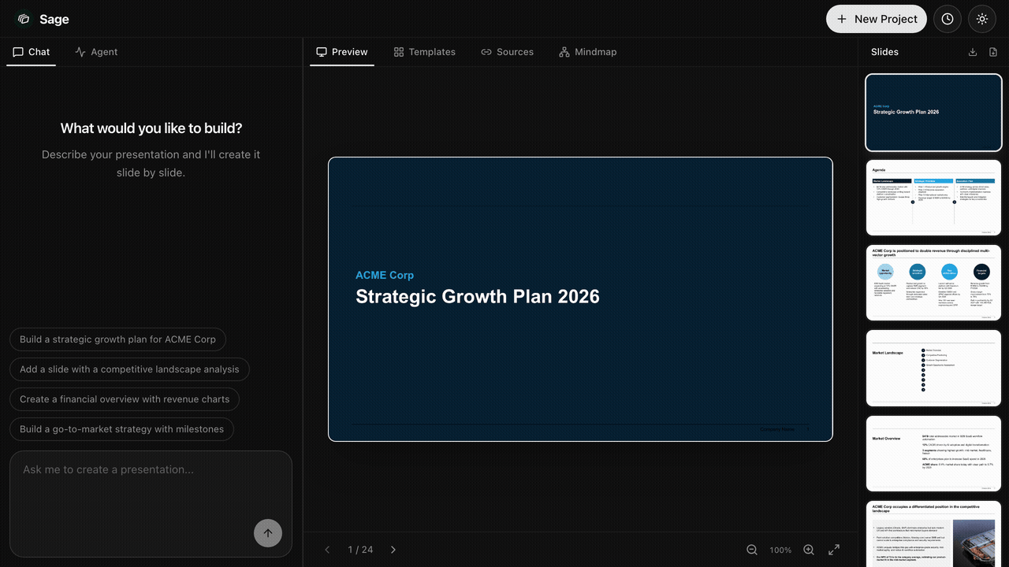1009x567 pixels.
Task: Go to the previous slide
Action: pyautogui.click(x=327, y=550)
